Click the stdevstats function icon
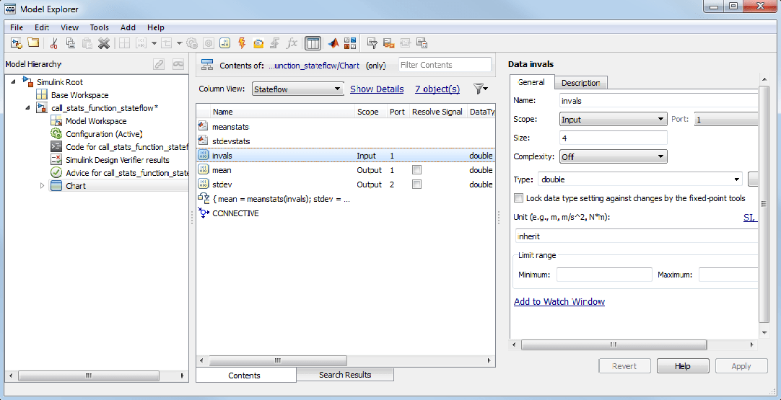The image size is (781, 400). coord(203,141)
